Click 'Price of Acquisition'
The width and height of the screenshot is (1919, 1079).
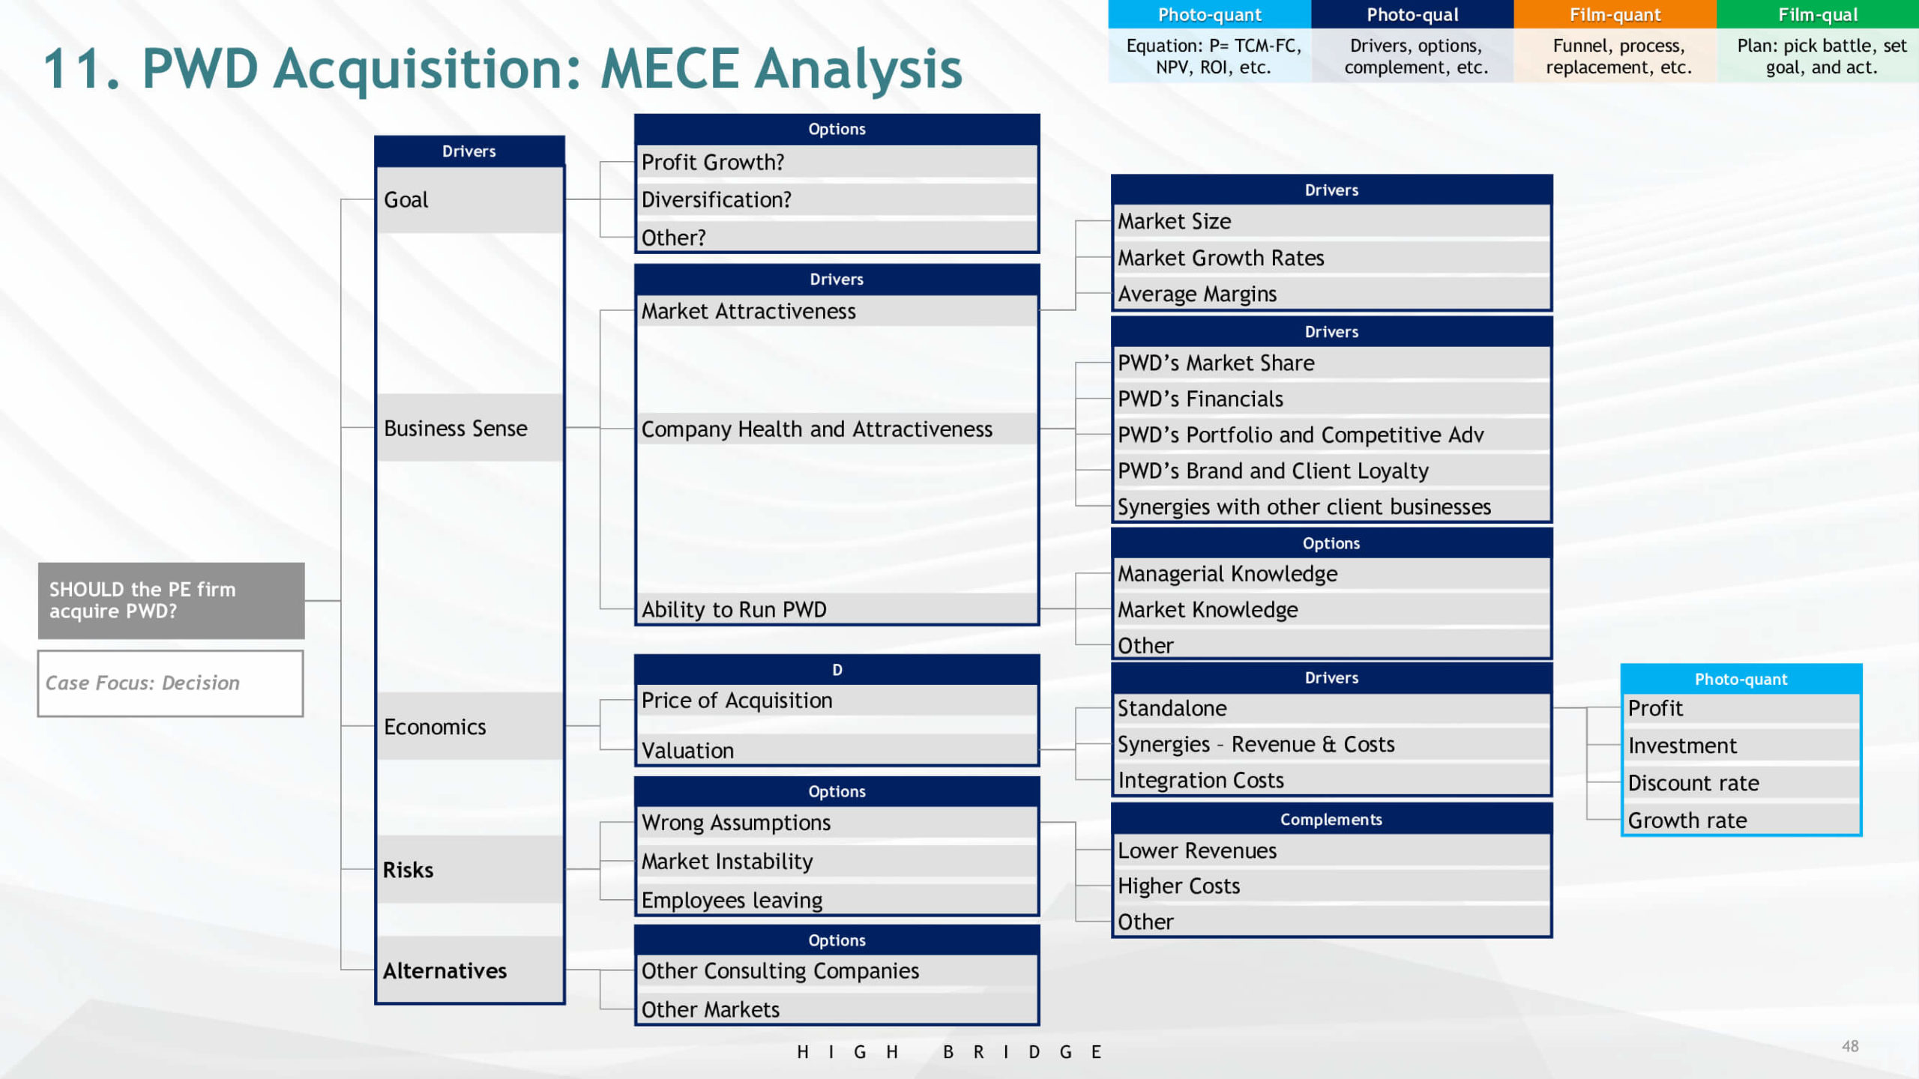(837, 700)
